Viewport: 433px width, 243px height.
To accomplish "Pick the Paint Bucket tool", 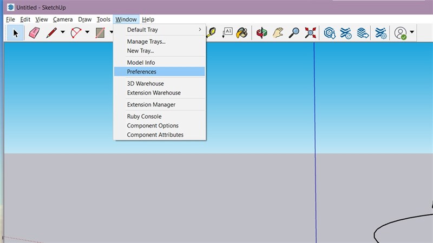I will (242, 33).
